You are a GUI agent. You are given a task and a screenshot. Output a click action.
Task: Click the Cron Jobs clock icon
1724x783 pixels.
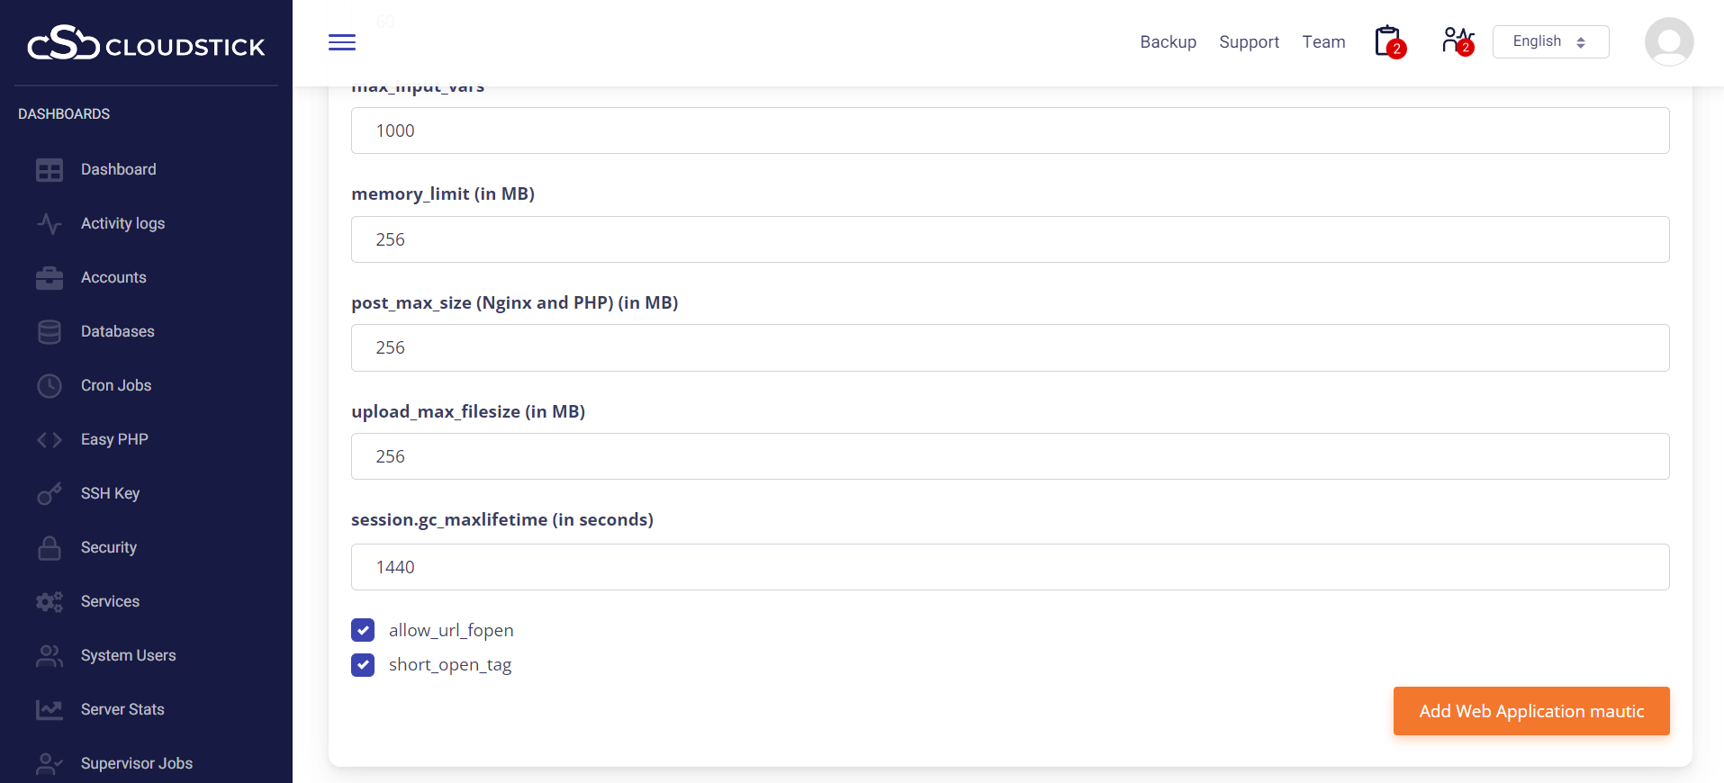coord(50,386)
